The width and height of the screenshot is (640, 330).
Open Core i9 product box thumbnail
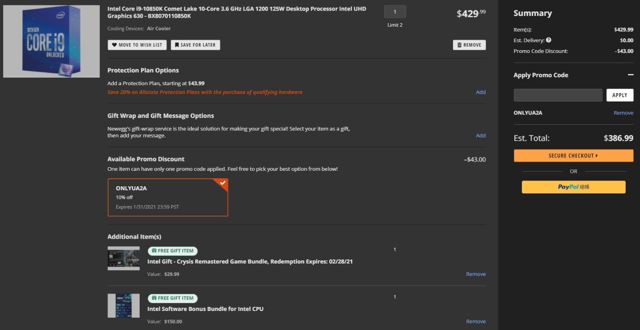[x=52, y=41]
